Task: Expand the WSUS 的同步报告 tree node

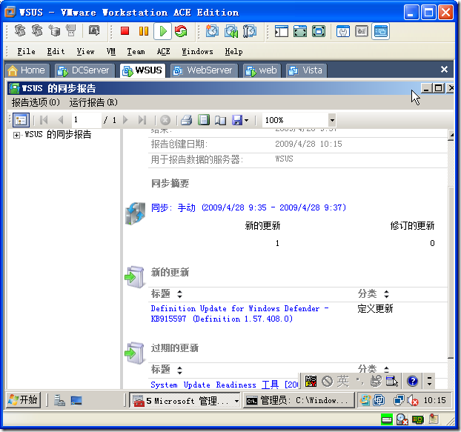Action: [17, 135]
